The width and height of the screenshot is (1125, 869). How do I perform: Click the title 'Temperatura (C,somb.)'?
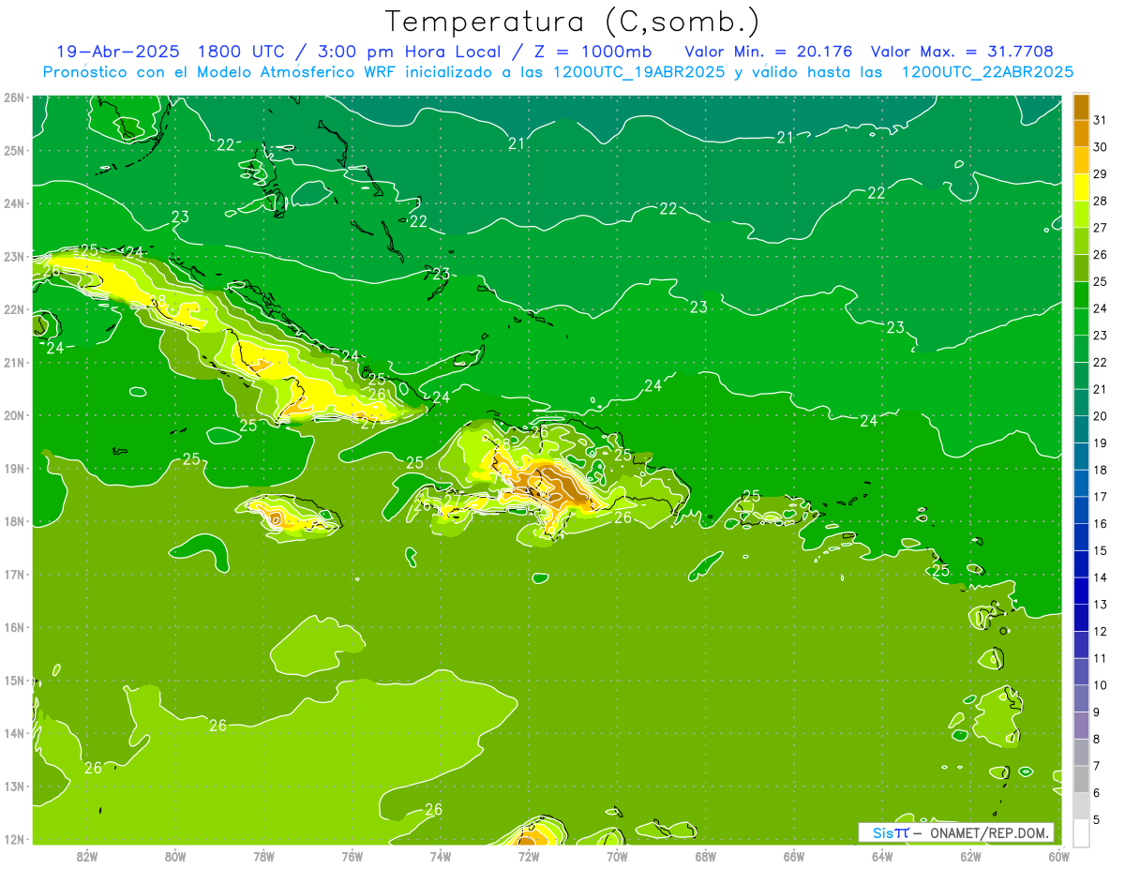(572, 22)
